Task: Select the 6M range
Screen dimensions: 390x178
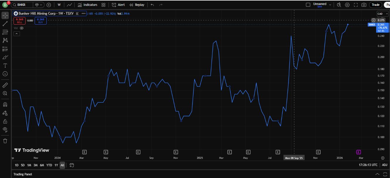Action: tap(42, 165)
